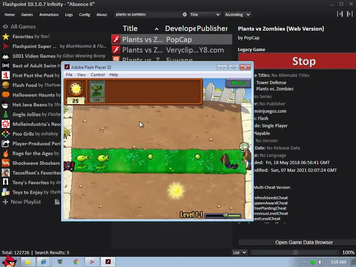The height and width of the screenshot is (267, 356).
Task: Select the Flash Food burger icon
Action: (x=6, y=85)
